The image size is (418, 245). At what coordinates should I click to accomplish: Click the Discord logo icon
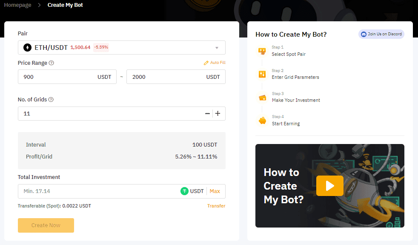pos(364,34)
